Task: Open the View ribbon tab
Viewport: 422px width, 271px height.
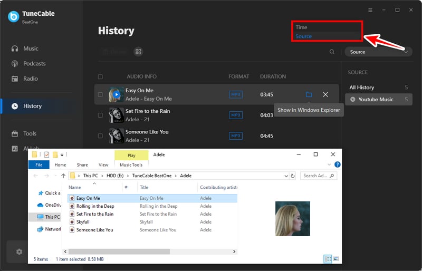Action: coord(103,164)
